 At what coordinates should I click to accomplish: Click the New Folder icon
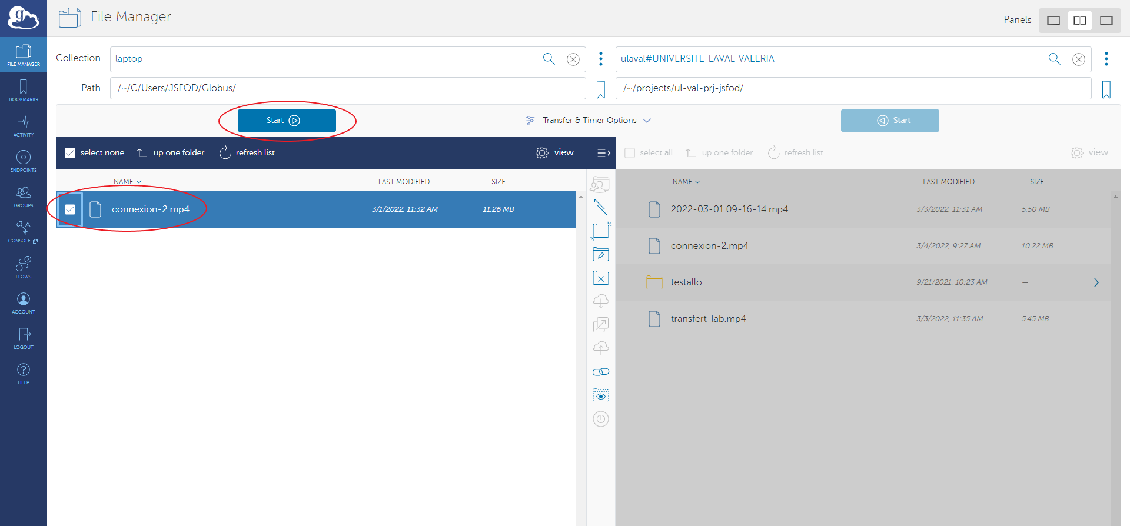click(600, 231)
